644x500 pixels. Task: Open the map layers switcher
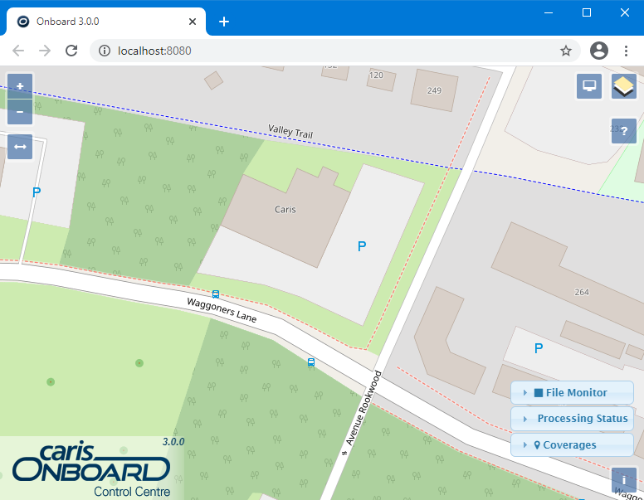(623, 86)
